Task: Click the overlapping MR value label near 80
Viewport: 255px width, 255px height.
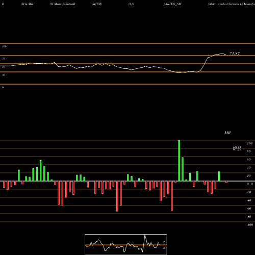Action: [x=237, y=148]
